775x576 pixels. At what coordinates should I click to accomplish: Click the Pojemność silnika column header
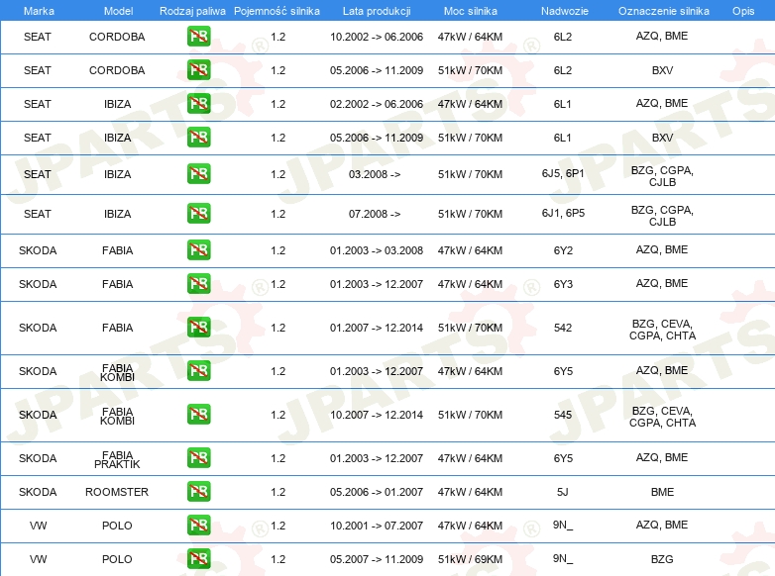[277, 11]
